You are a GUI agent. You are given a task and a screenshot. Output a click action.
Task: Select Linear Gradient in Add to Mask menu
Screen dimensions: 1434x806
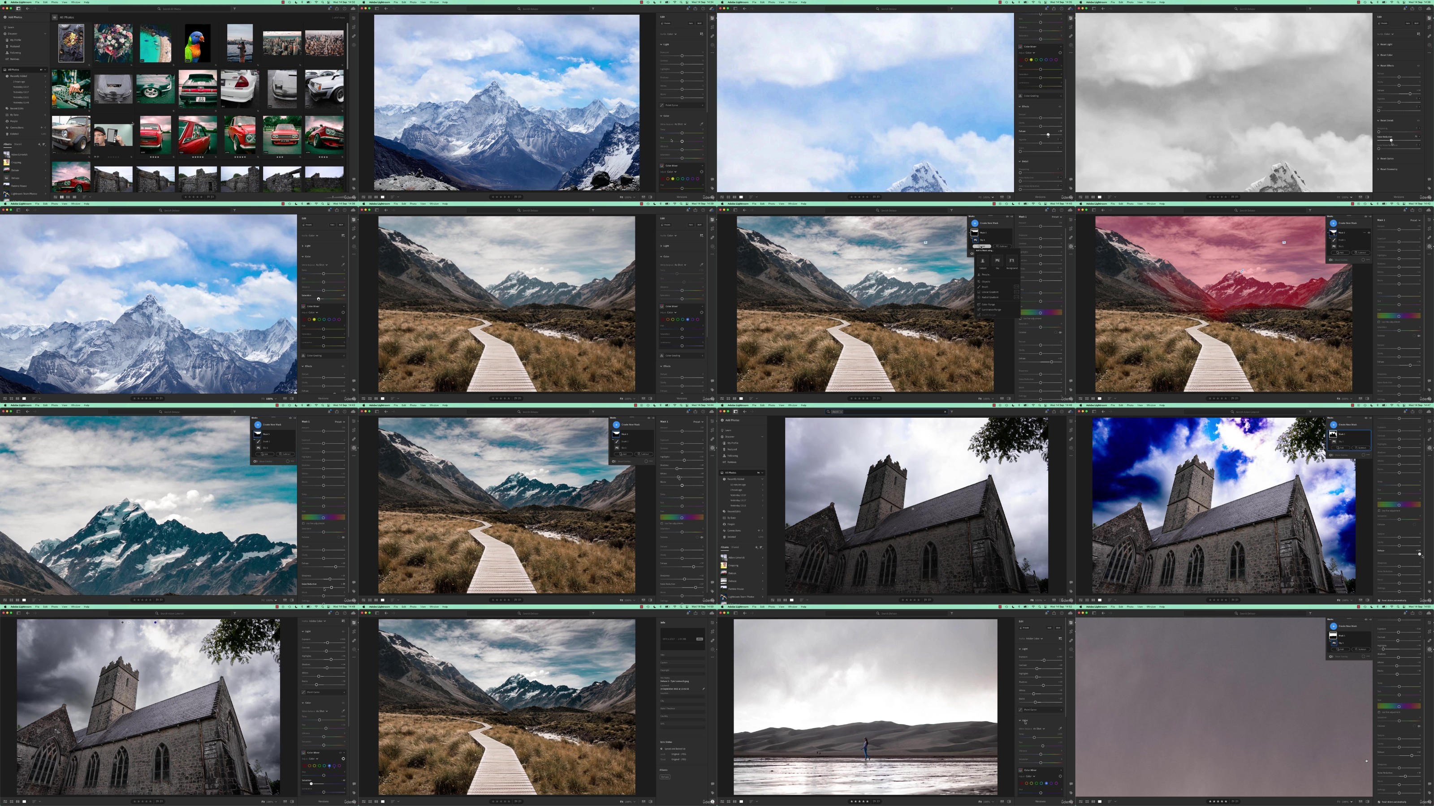[x=990, y=292]
